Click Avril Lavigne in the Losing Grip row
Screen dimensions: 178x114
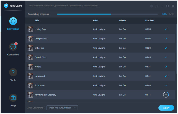tap(99, 29)
